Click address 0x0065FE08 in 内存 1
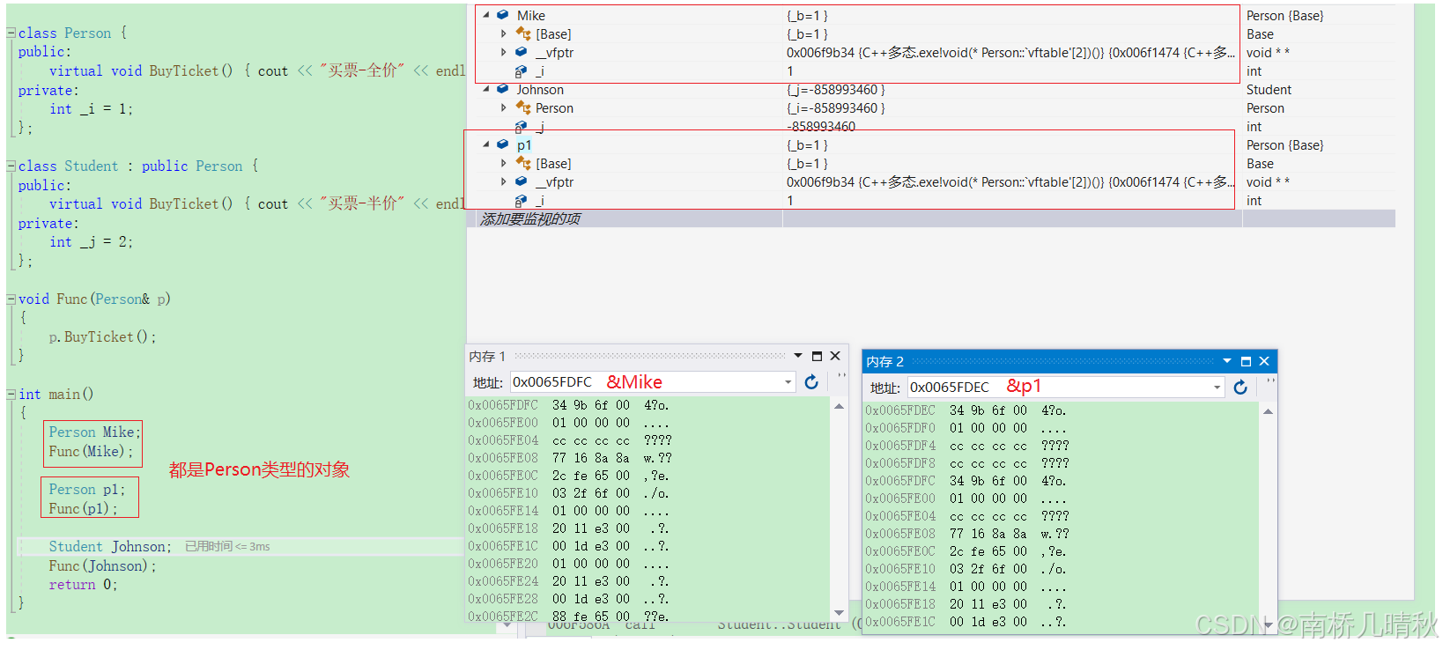 503,458
